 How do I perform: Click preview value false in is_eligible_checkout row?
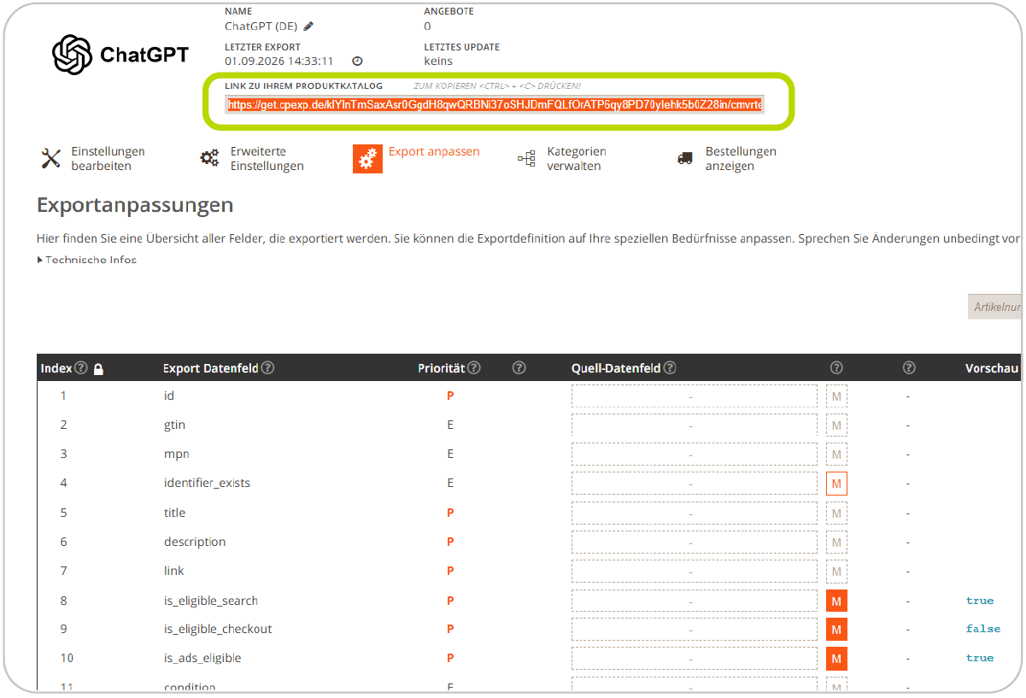point(983,629)
